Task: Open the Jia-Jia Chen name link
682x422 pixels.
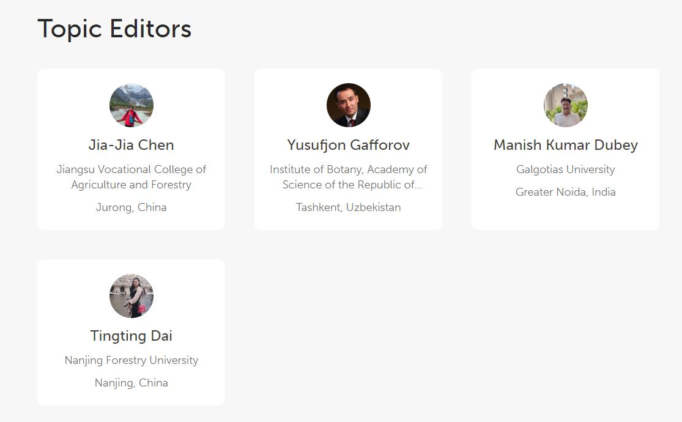Action: tap(132, 145)
